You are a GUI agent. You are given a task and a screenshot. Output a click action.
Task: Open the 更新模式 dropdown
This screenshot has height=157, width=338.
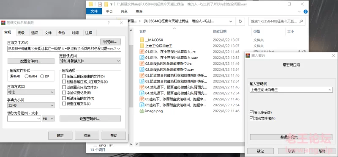[90, 61]
